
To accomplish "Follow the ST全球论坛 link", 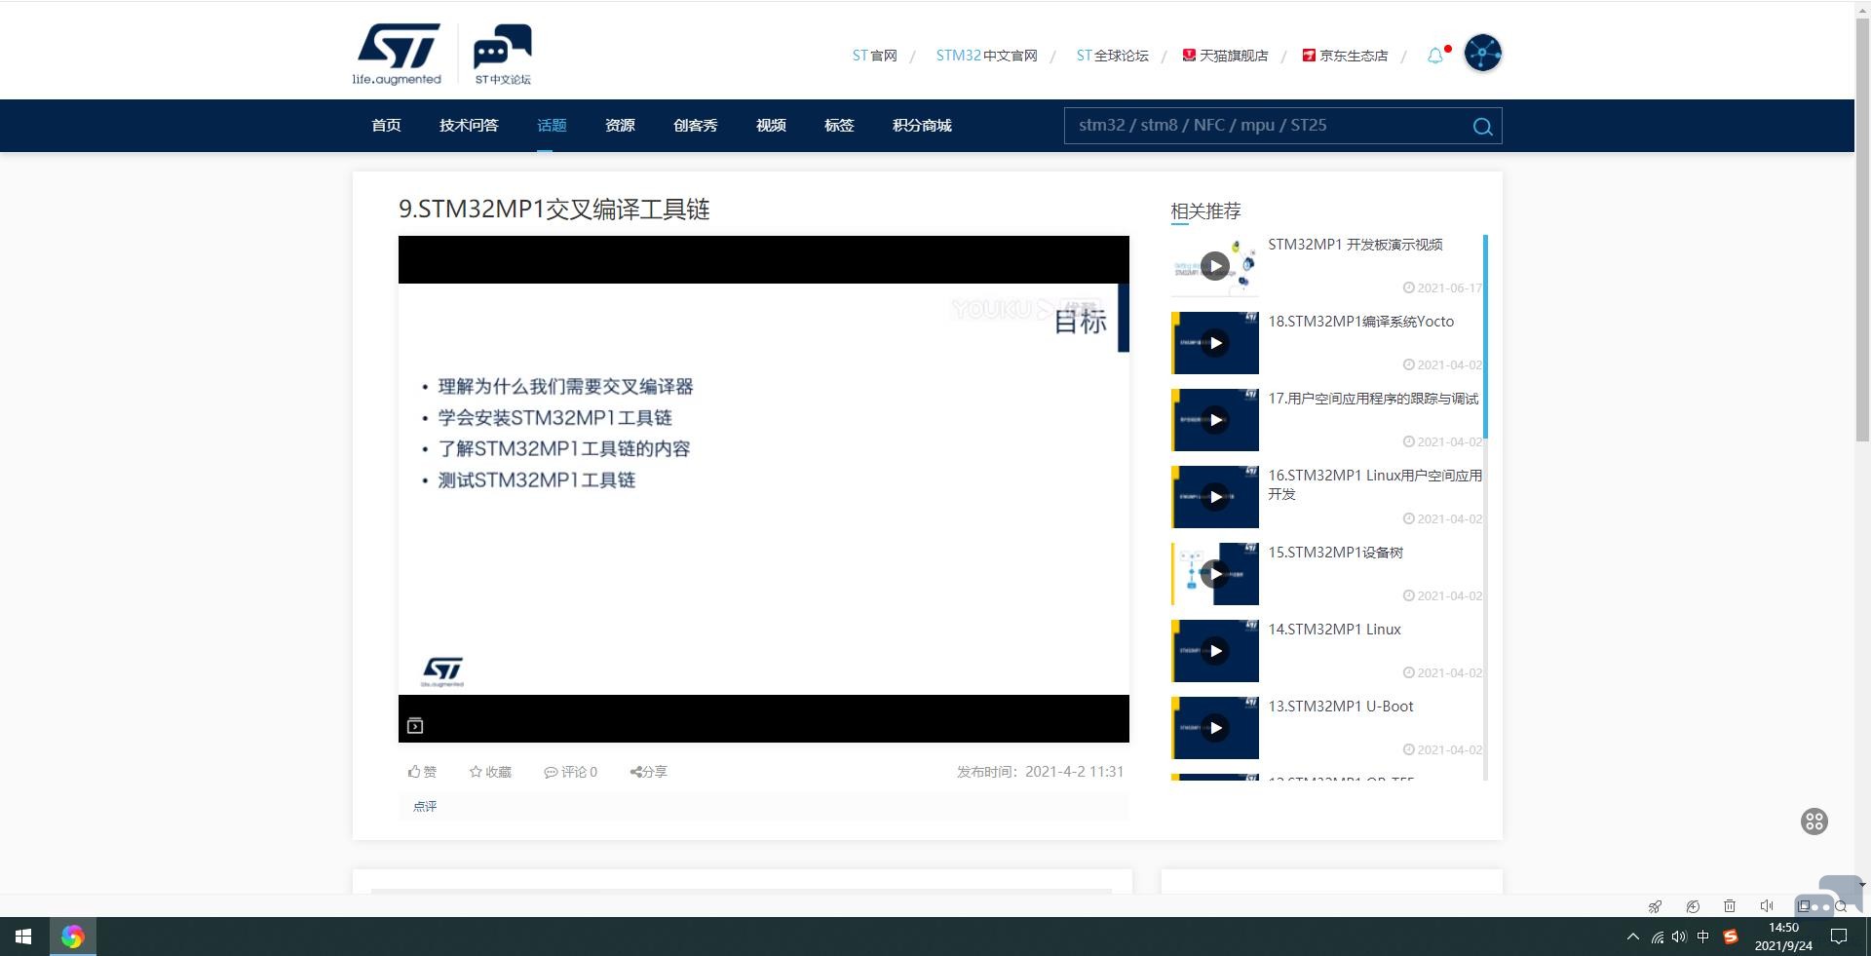I will click(x=1112, y=56).
